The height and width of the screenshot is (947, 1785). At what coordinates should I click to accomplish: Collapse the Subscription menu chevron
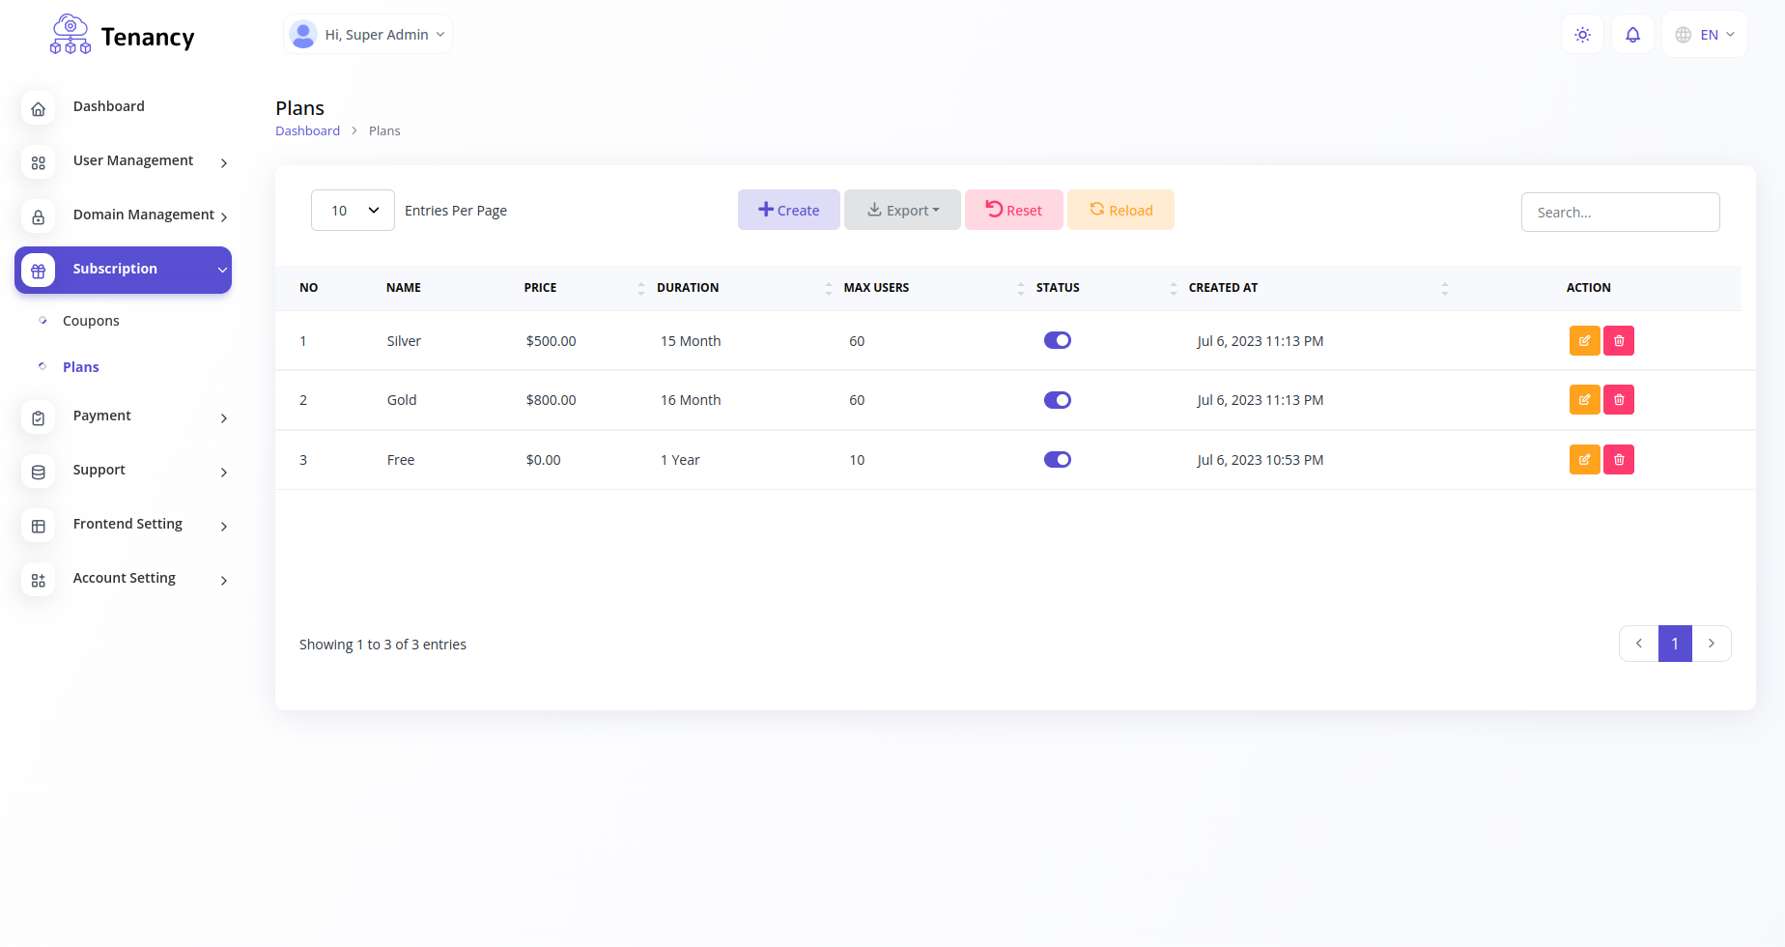[x=222, y=270]
